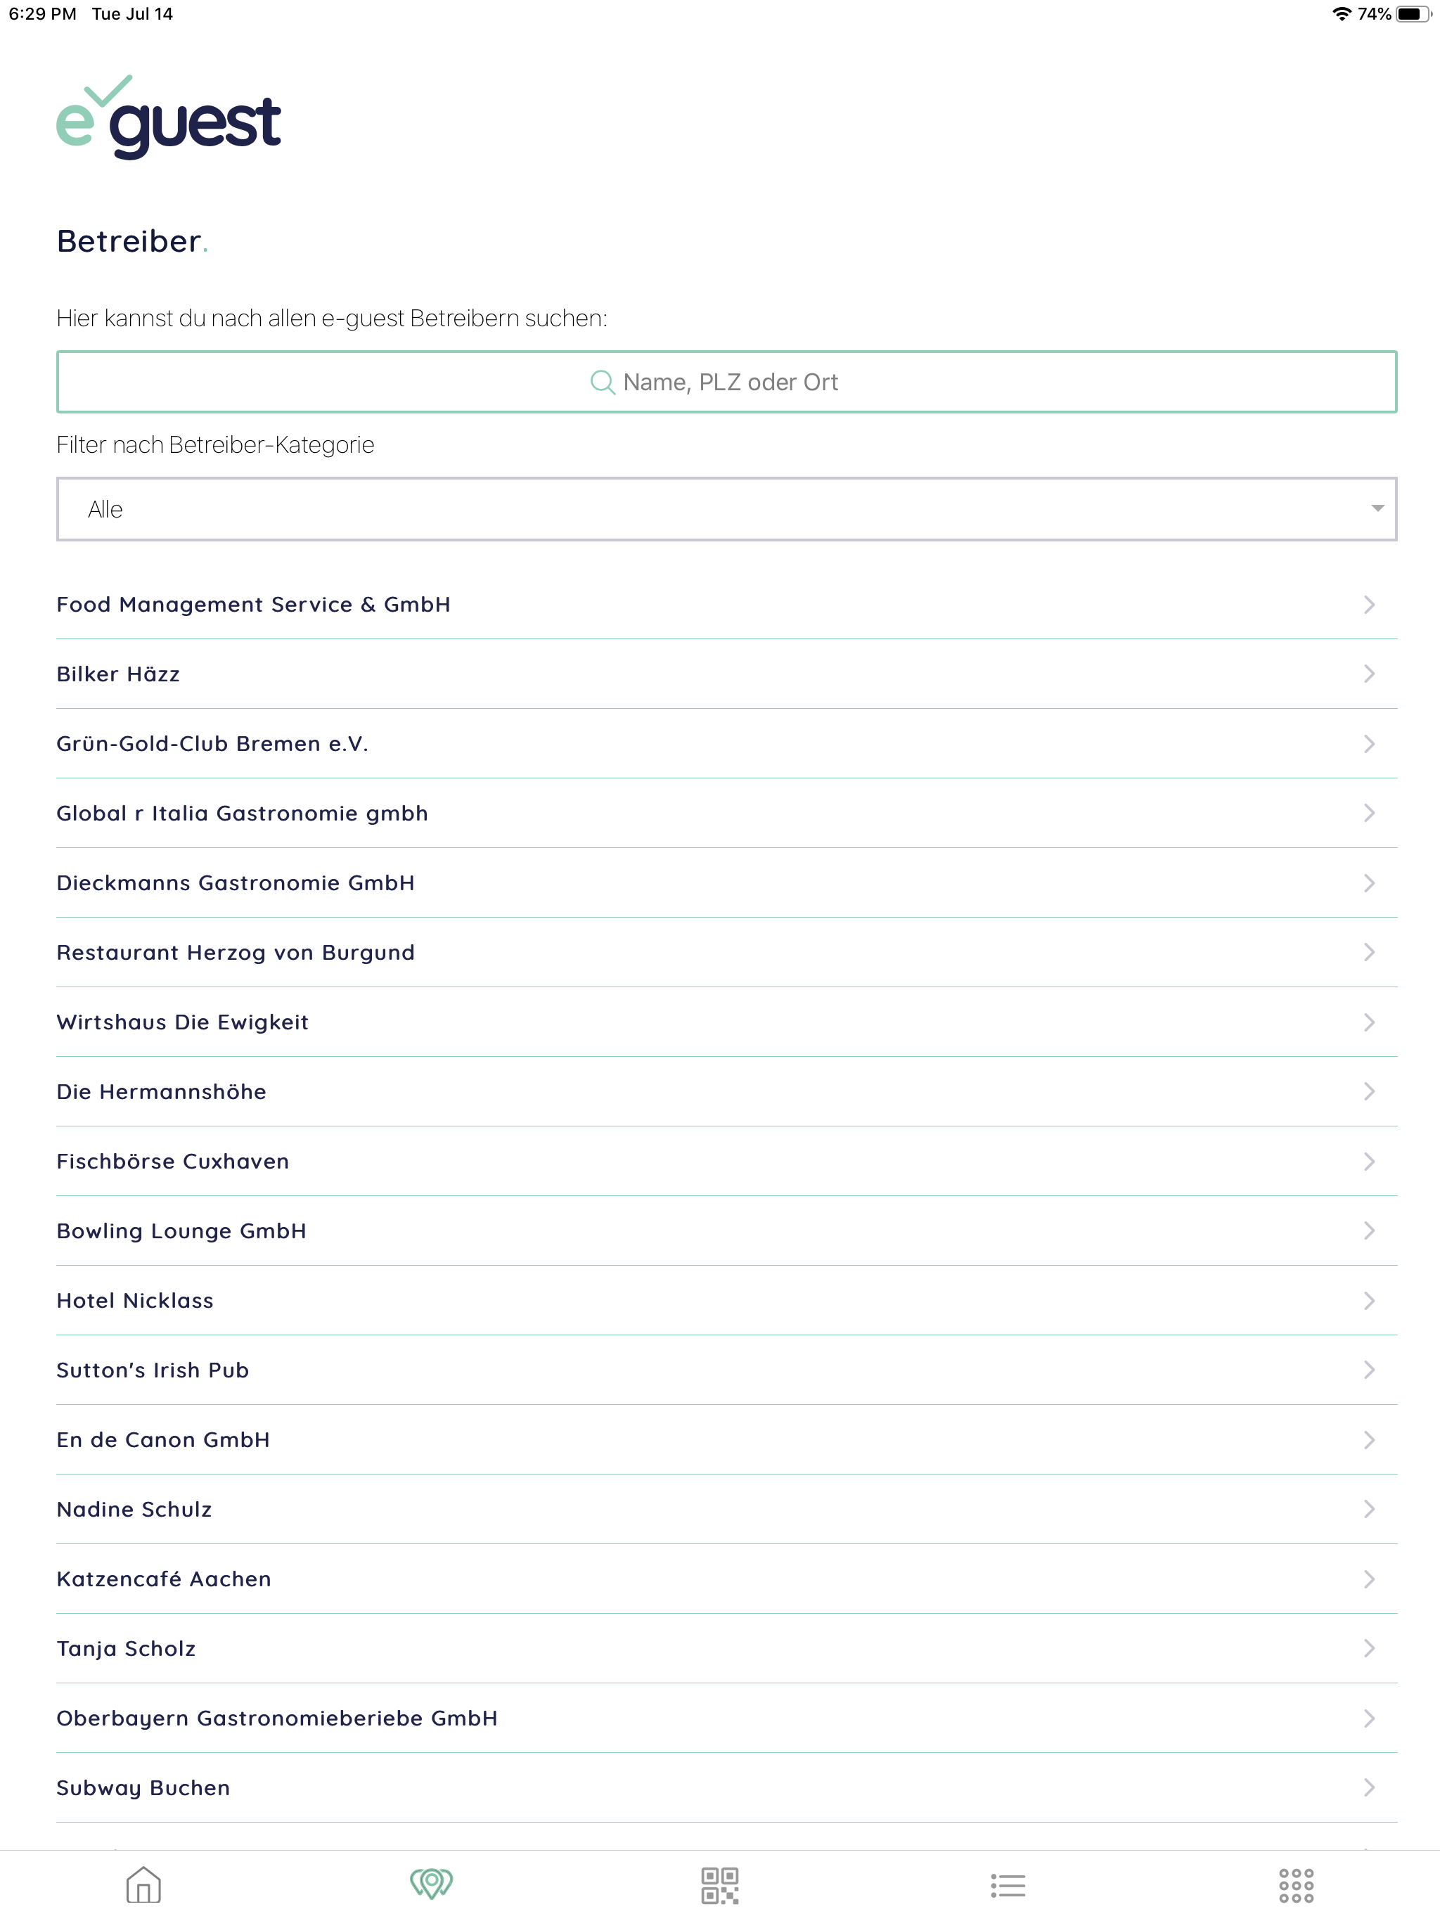The height and width of the screenshot is (1921, 1440).
Task: Expand the Subway Buchen chevron
Action: point(1370,1787)
